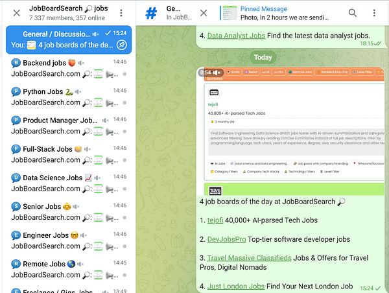Click the Today date separator

pyautogui.click(x=263, y=57)
